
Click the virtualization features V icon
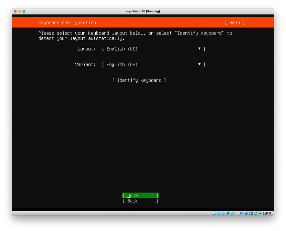[x=251, y=213]
